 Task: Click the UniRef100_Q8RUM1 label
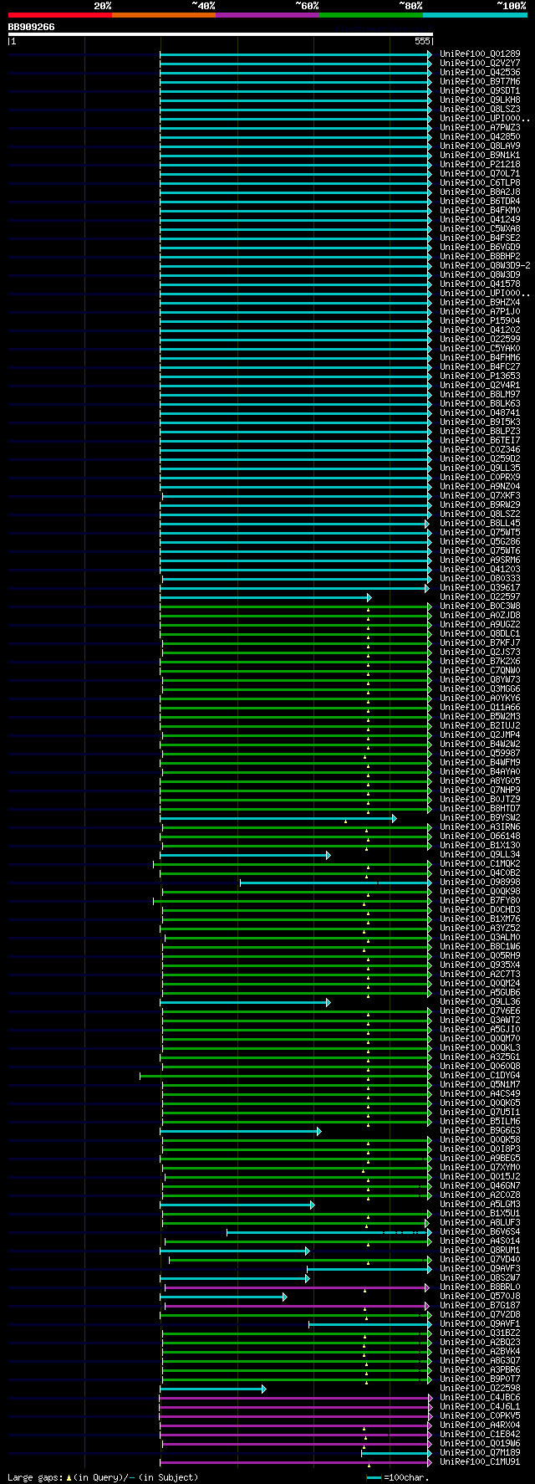click(480, 1250)
